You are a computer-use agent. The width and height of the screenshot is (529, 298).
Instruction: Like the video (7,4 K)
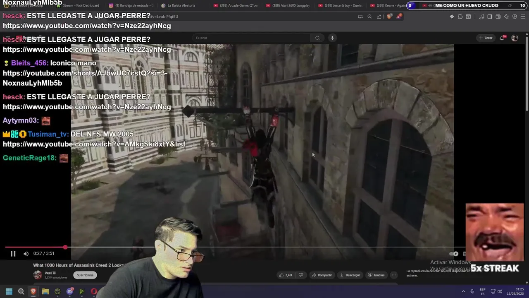coord(286,275)
